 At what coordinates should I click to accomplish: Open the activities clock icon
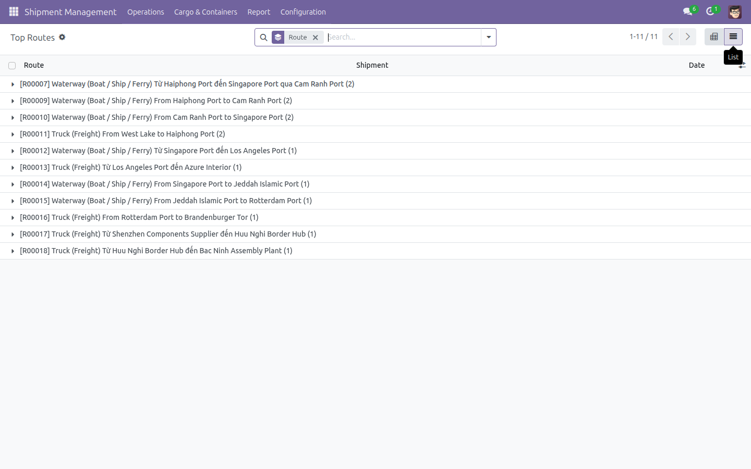710,11
